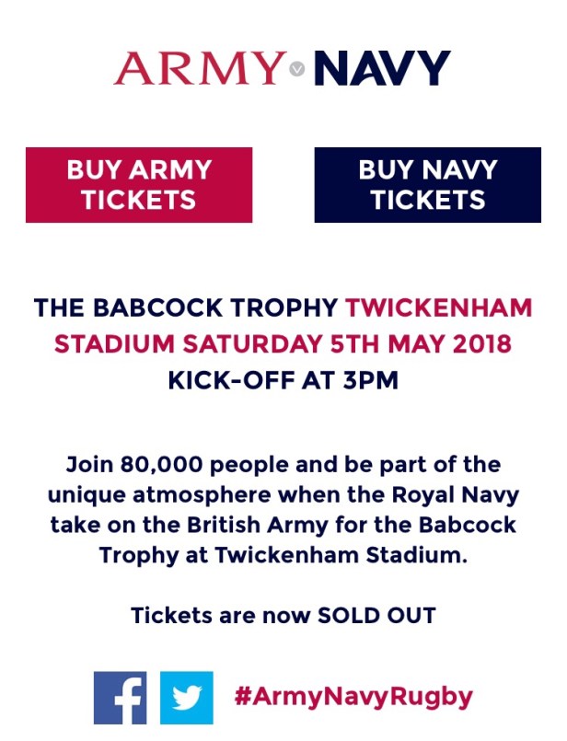Click 'STADIUM SATURDAY 5TH MAY 2018' line
Viewport: 567px width, 741px height.
click(x=283, y=344)
